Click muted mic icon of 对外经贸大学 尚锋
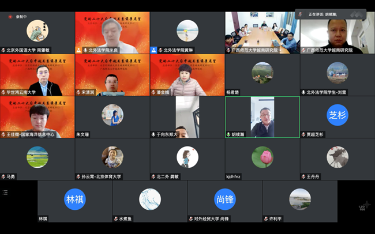This screenshot has height=234, width=375. pyautogui.click(x=191, y=218)
